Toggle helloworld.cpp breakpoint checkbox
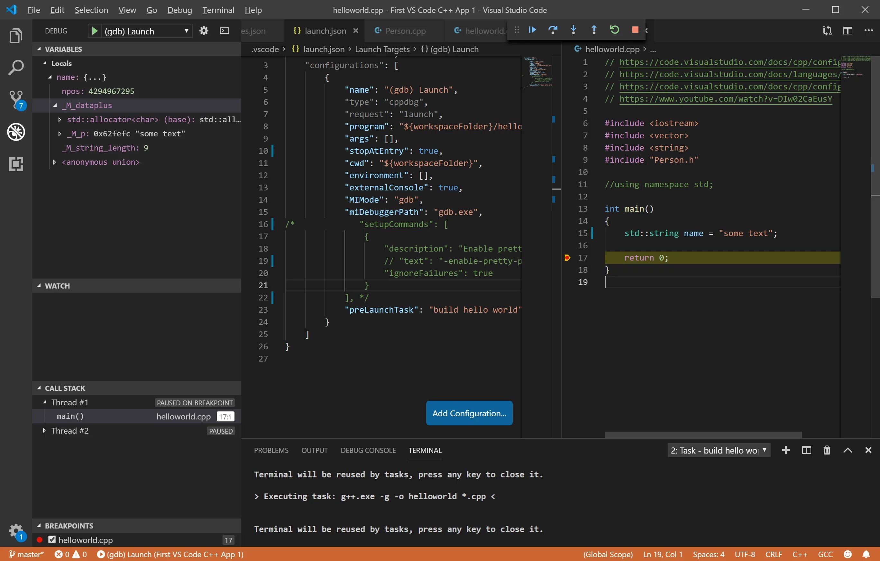This screenshot has width=880, height=561. pyautogui.click(x=52, y=540)
